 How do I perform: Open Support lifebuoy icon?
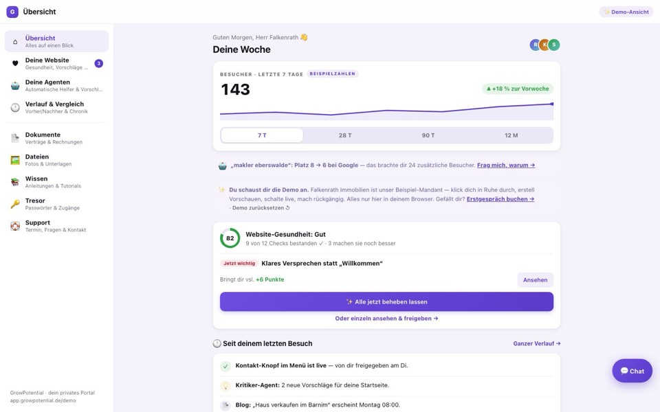click(x=15, y=226)
